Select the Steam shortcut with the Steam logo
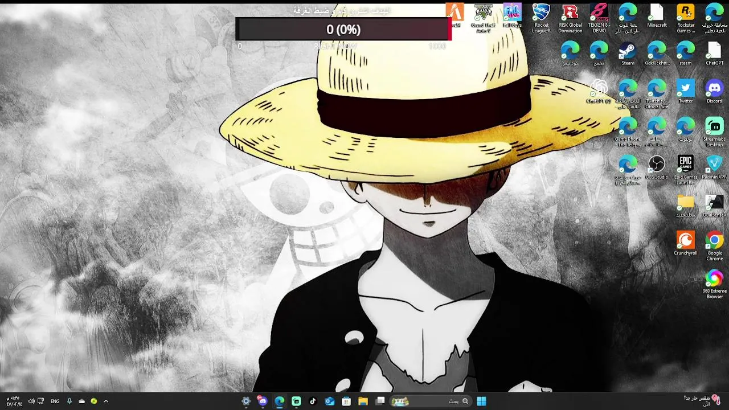Viewport: 729px width, 410px height. tap(628, 54)
